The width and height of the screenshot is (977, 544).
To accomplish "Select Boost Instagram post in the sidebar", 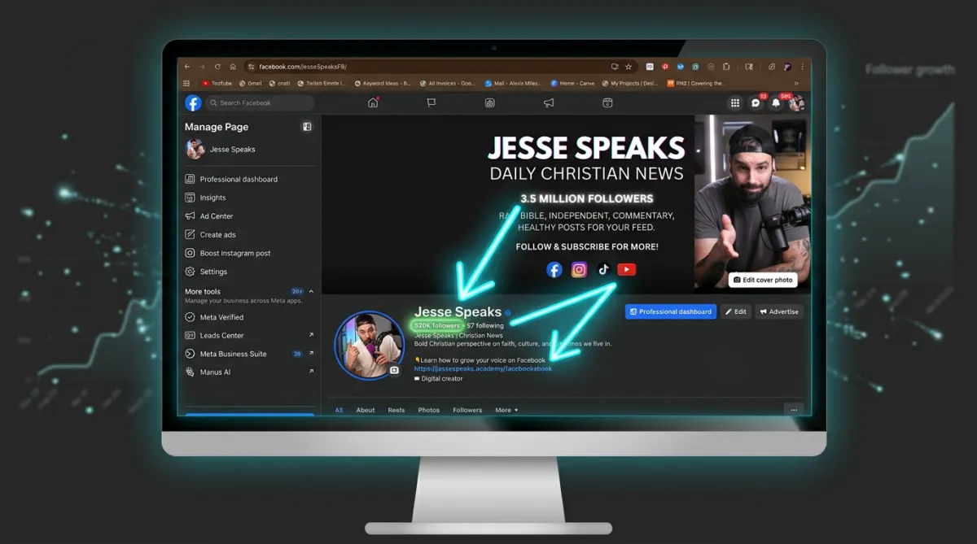I will coord(249,253).
